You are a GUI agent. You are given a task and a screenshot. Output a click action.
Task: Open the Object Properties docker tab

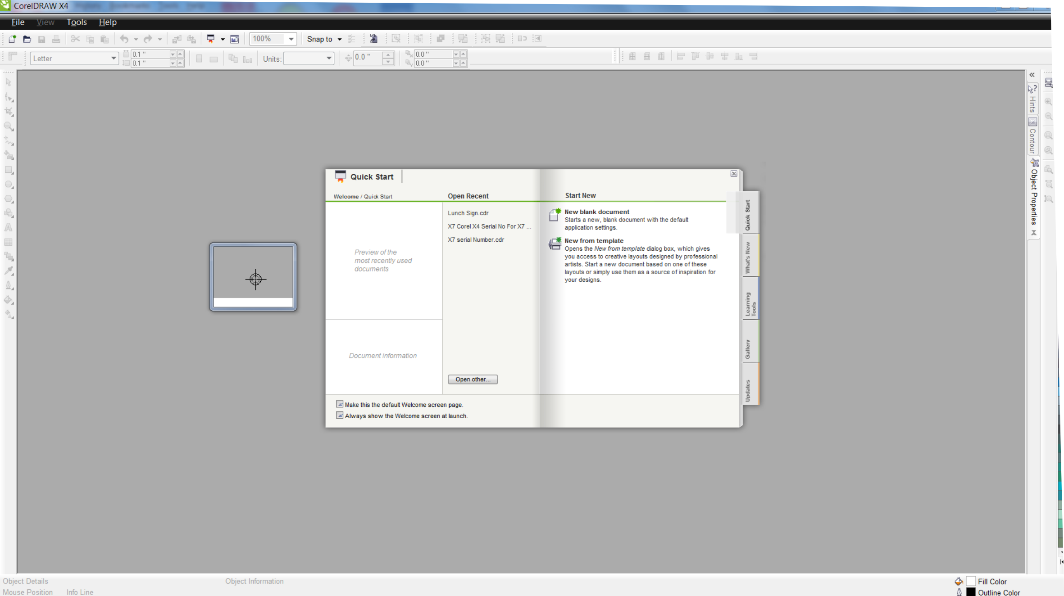(1034, 196)
